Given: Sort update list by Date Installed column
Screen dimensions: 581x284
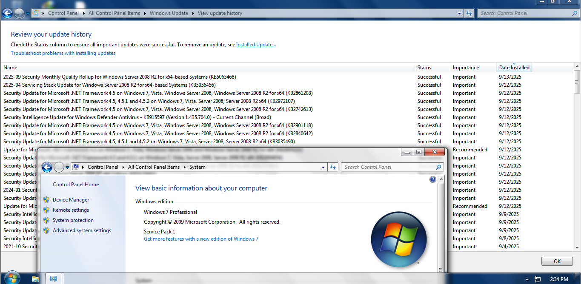Looking at the screenshot, I should click(x=514, y=68).
